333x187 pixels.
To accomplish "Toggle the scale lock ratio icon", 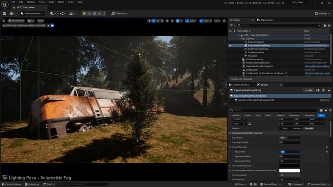I will (x=250, y=124).
